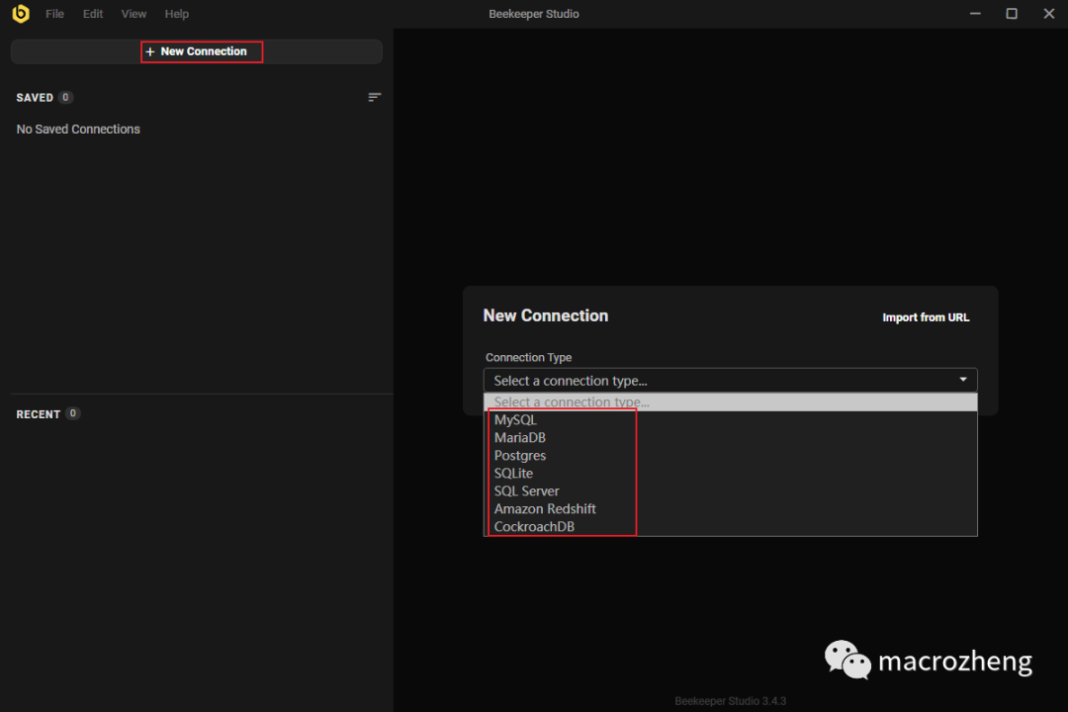Pick SQL Server in the dropdown list
This screenshot has width=1068, height=712.
tap(730, 490)
